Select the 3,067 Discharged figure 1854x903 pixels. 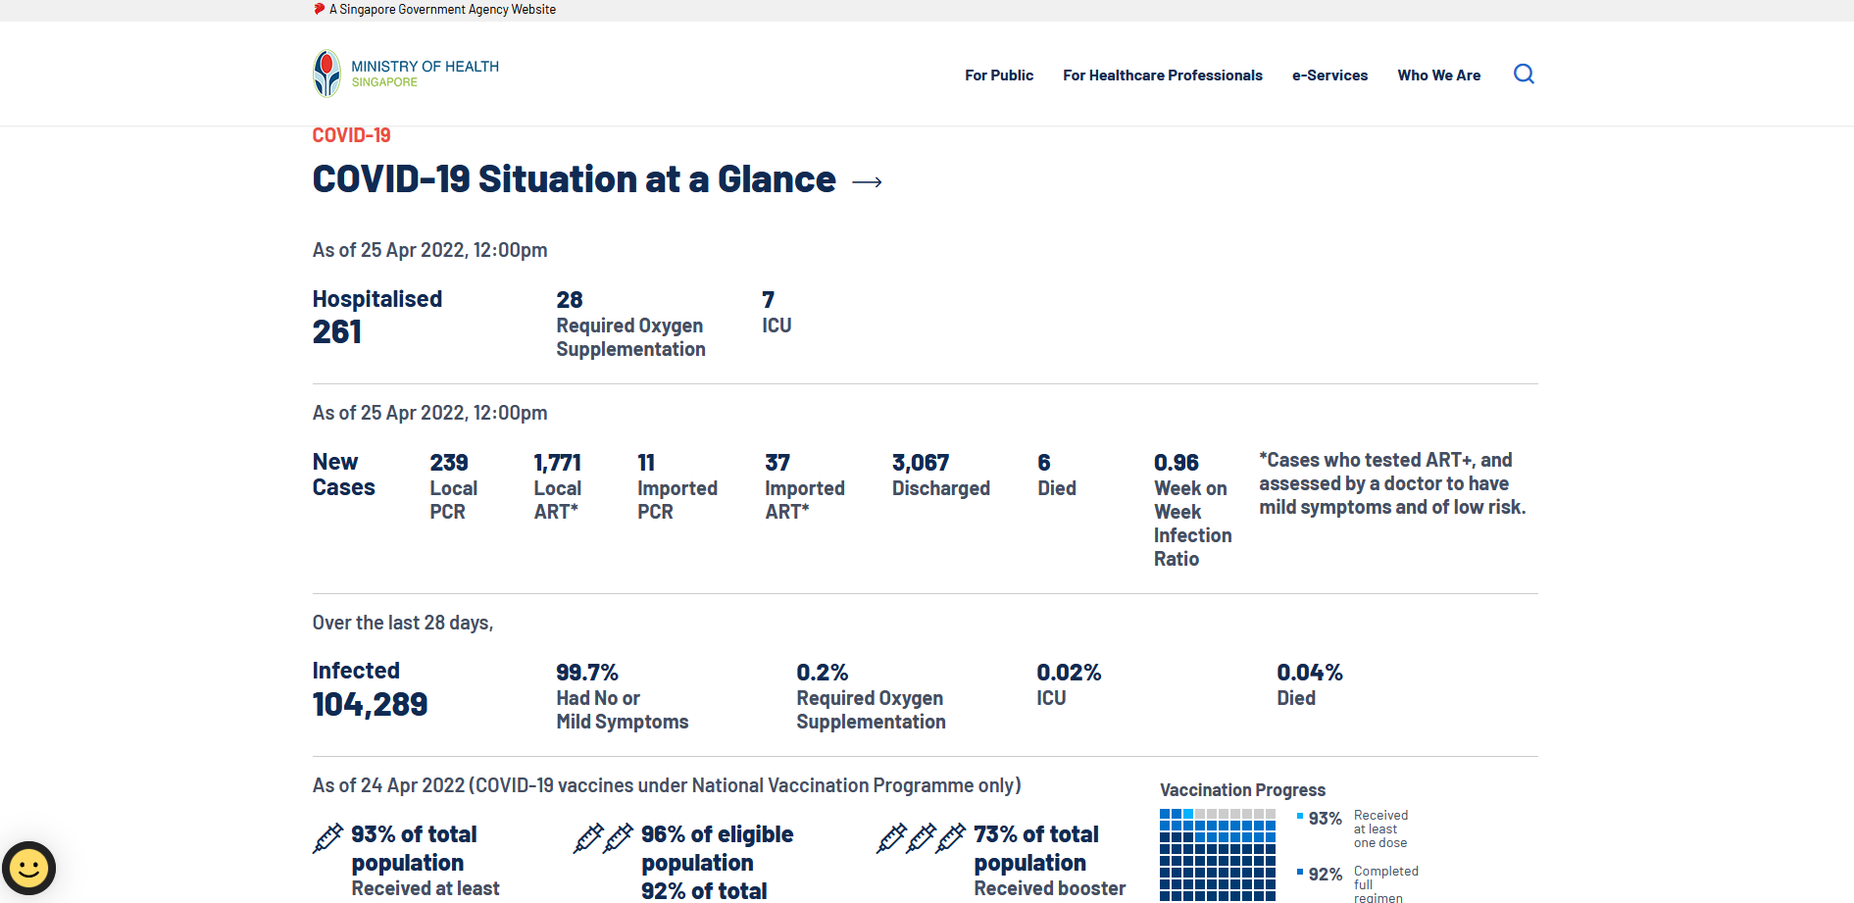coord(941,475)
